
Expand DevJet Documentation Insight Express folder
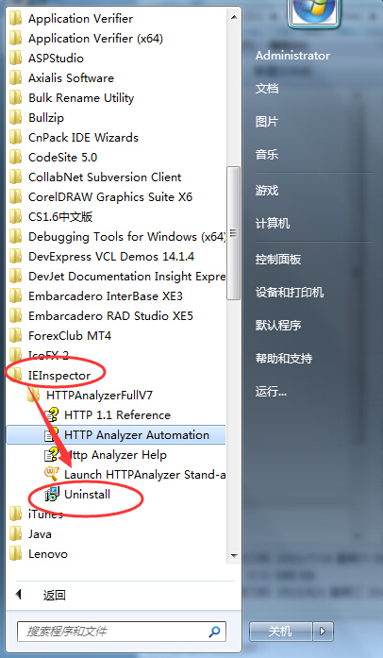click(126, 276)
